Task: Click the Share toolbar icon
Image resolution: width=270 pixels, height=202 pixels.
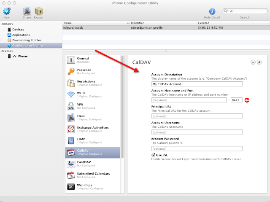Action: pyautogui.click(x=27, y=11)
